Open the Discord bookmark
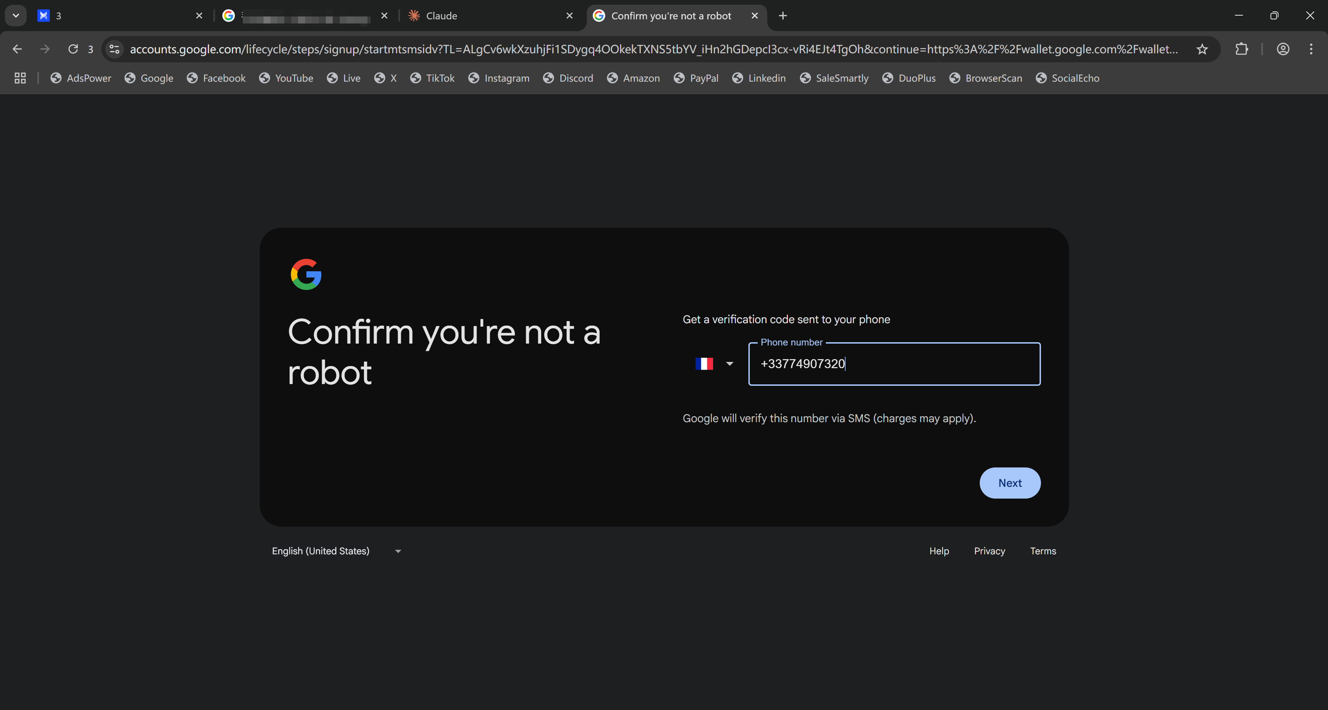The width and height of the screenshot is (1328, 710). 569,78
